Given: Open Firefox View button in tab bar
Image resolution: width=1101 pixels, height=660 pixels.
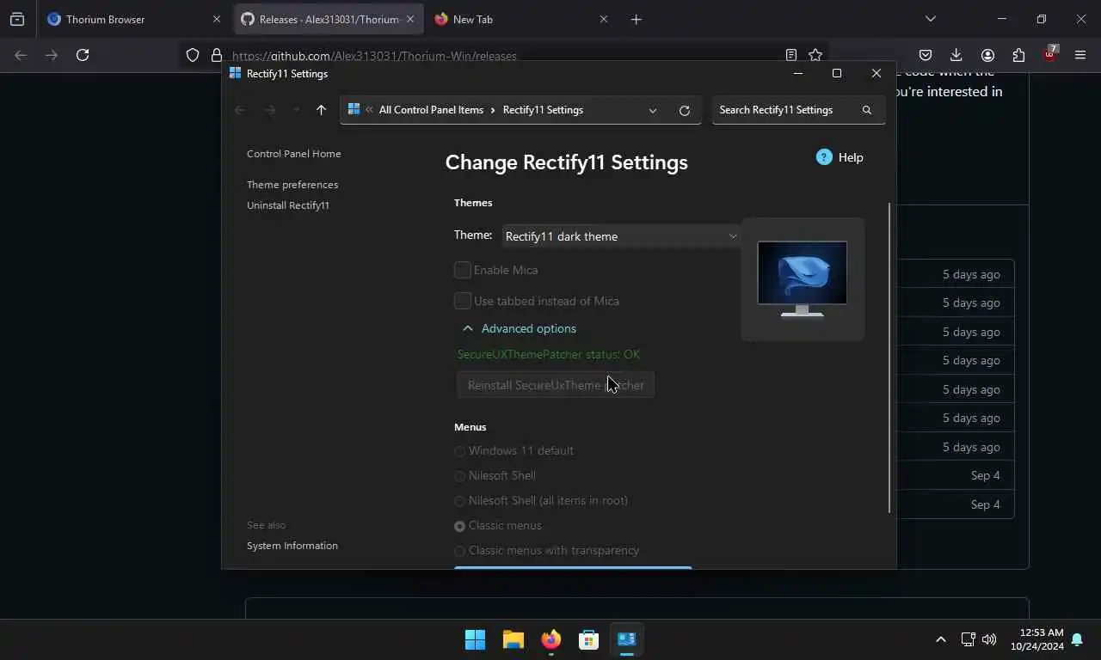Looking at the screenshot, I should (x=17, y=19).
